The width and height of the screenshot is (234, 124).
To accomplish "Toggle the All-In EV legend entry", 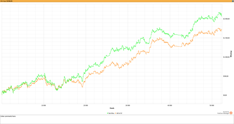I will click(x=119, y=113).
